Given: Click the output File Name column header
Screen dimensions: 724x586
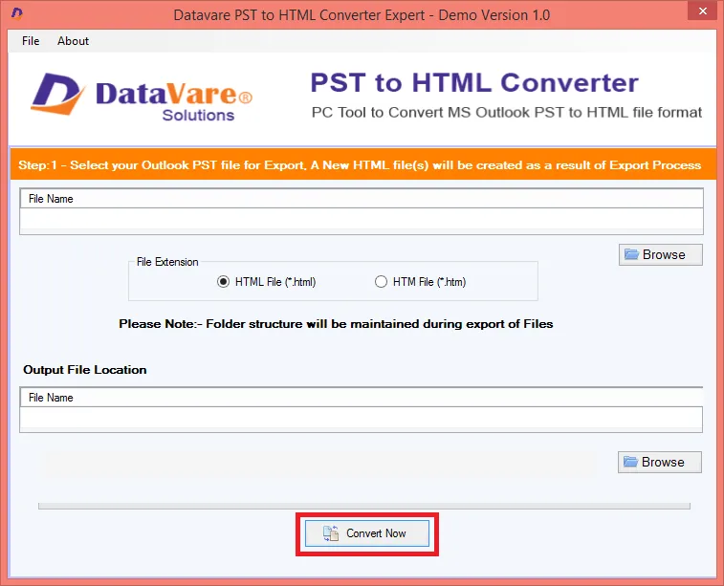Looking at the screenshot, I should pos(362,398).
